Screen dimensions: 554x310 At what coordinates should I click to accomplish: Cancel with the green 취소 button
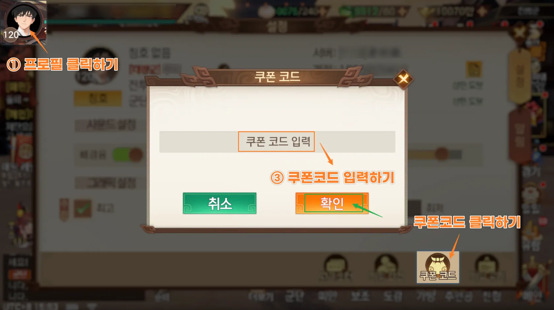pyautogui.click(x=220, y=203)
